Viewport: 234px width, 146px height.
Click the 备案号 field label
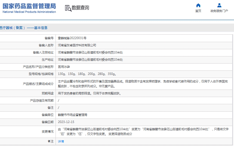tap(49, 38)
